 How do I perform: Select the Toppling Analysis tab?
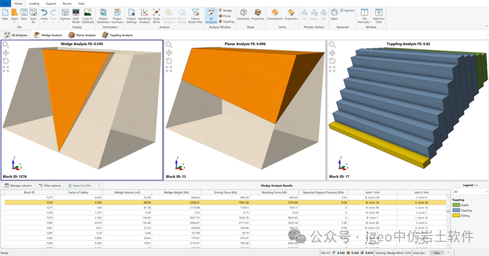coord(118,35)
